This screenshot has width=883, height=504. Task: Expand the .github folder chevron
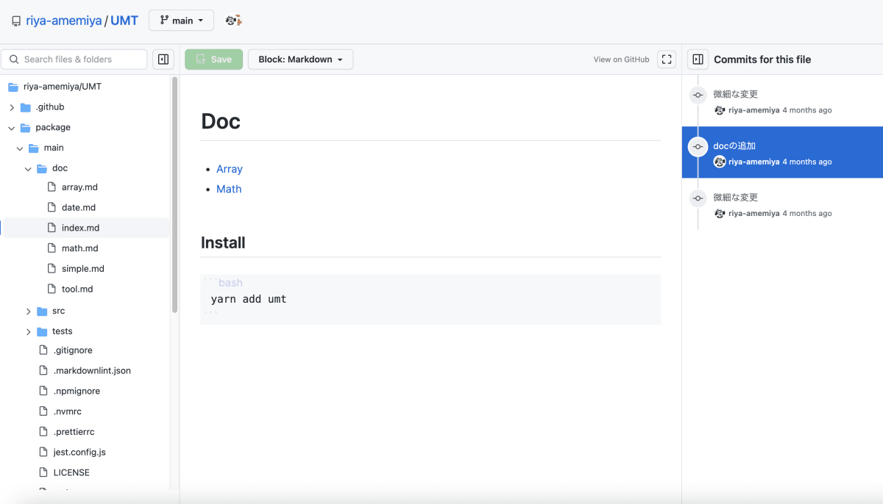click(12, 107)
